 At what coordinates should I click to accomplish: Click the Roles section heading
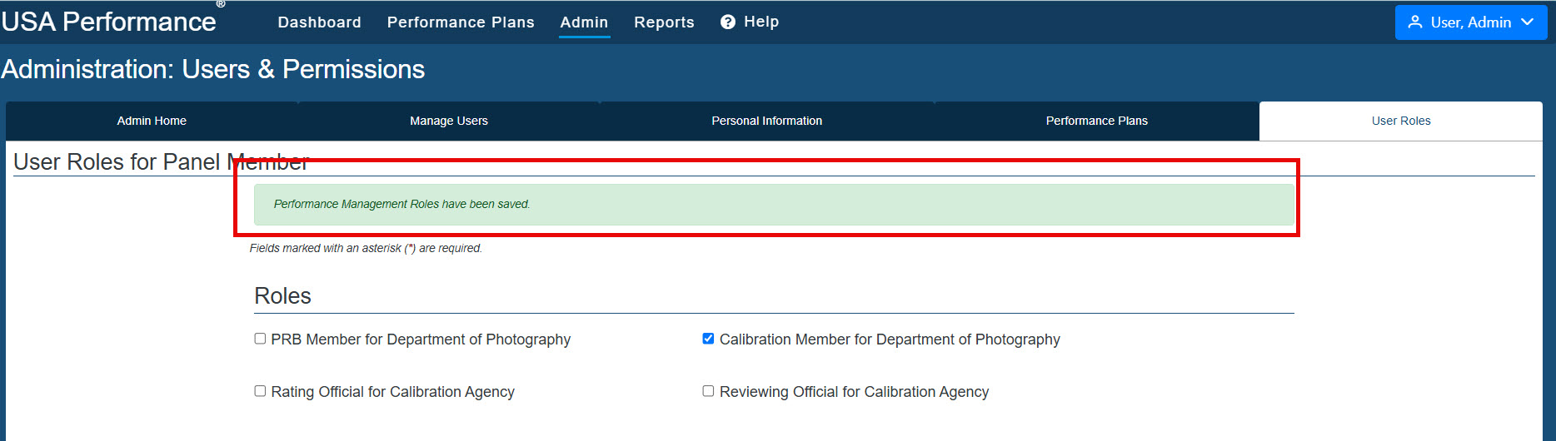coord(282,296)
